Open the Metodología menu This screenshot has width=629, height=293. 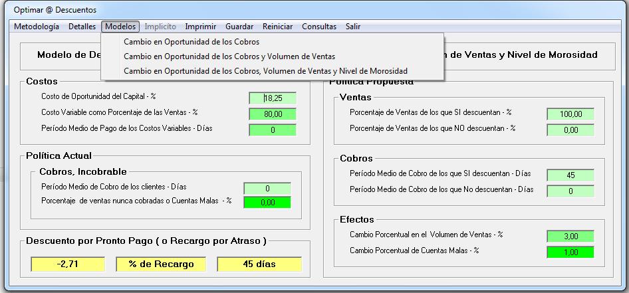[x=36, y=27]
